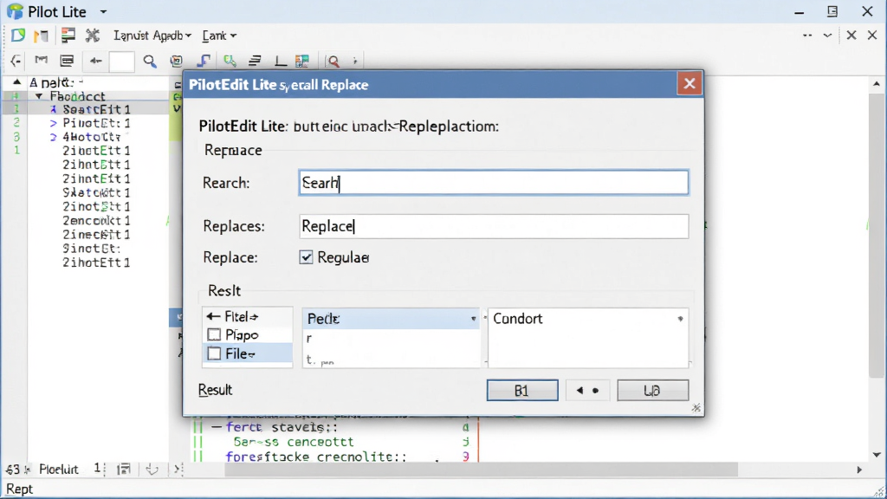
Task: Click the small arrow after the red magnifier
Action: 355,62
